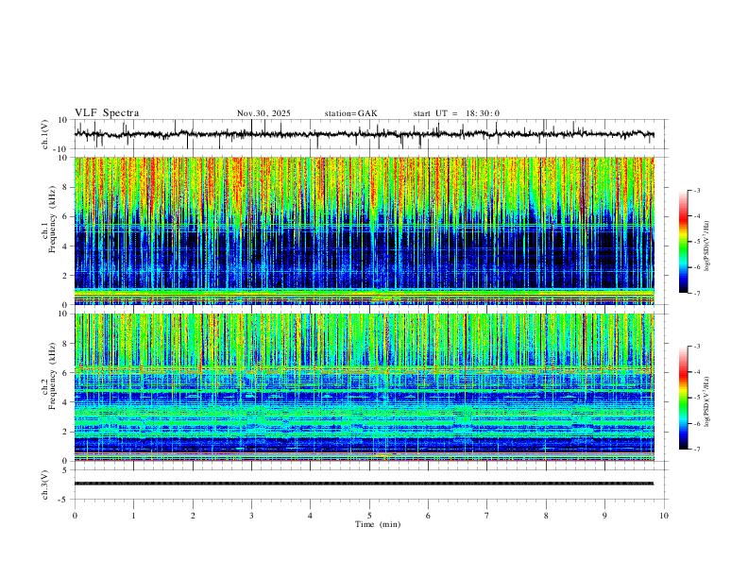The image size is (748, 578).
Task: Click inside the ch.2 spectrogram panel
Action: pos(365,387)
